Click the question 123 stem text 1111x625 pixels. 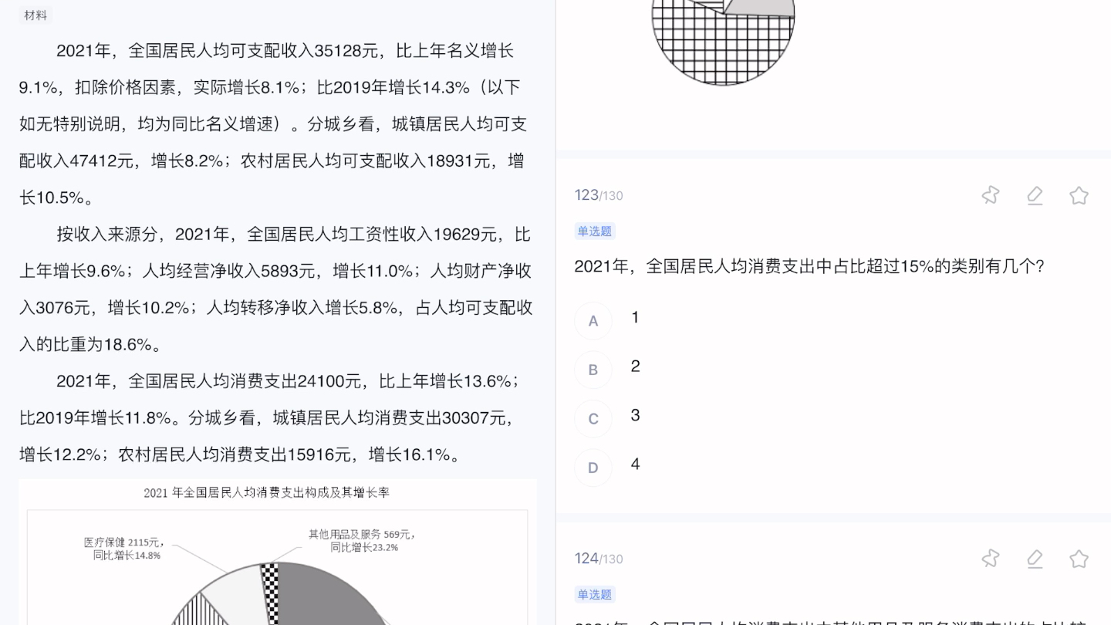pos(809,267)
